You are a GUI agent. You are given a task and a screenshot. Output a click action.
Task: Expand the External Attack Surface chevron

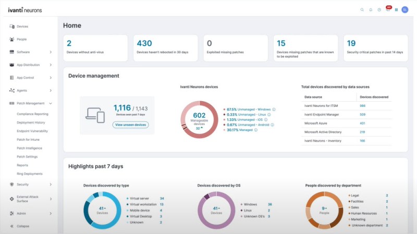click(51, 199)
